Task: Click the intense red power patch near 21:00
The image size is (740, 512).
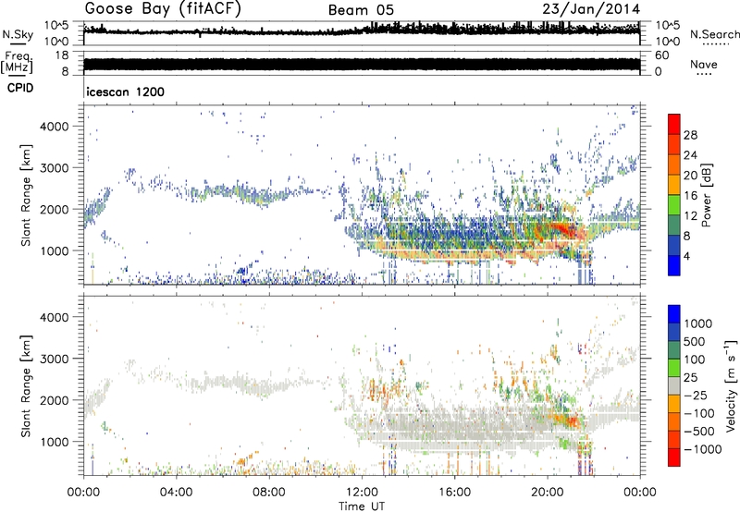Action: [564, 230]
